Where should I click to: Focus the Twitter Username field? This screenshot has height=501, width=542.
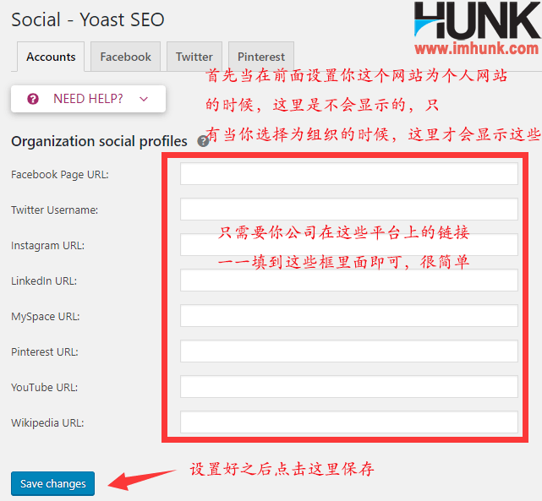[x=348, y=210]
